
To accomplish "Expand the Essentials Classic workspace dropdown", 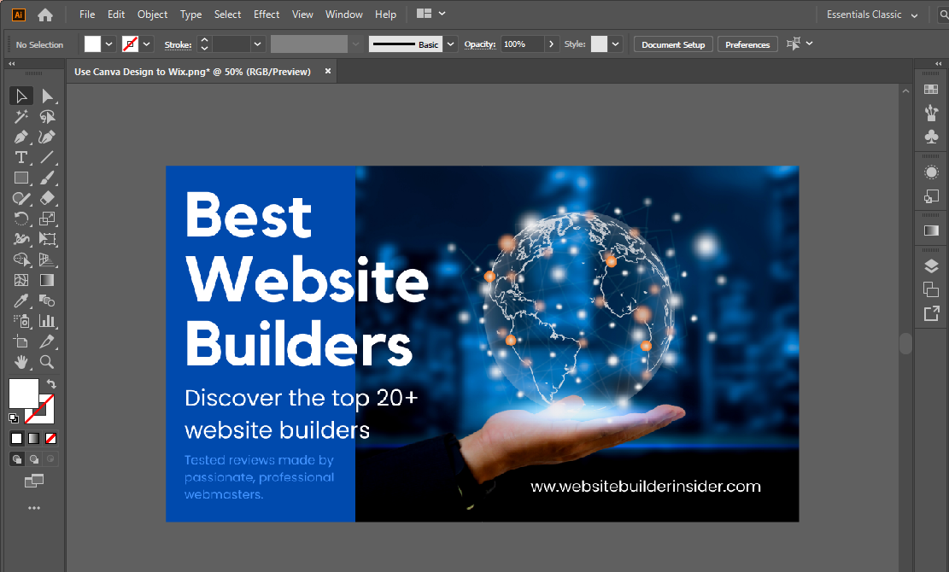I will 914,15.
